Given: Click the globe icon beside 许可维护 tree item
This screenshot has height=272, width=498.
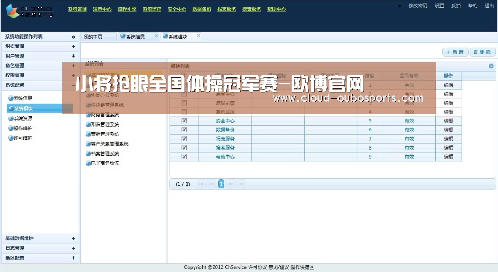Looking at the screenshot, I should click(11, 138).
